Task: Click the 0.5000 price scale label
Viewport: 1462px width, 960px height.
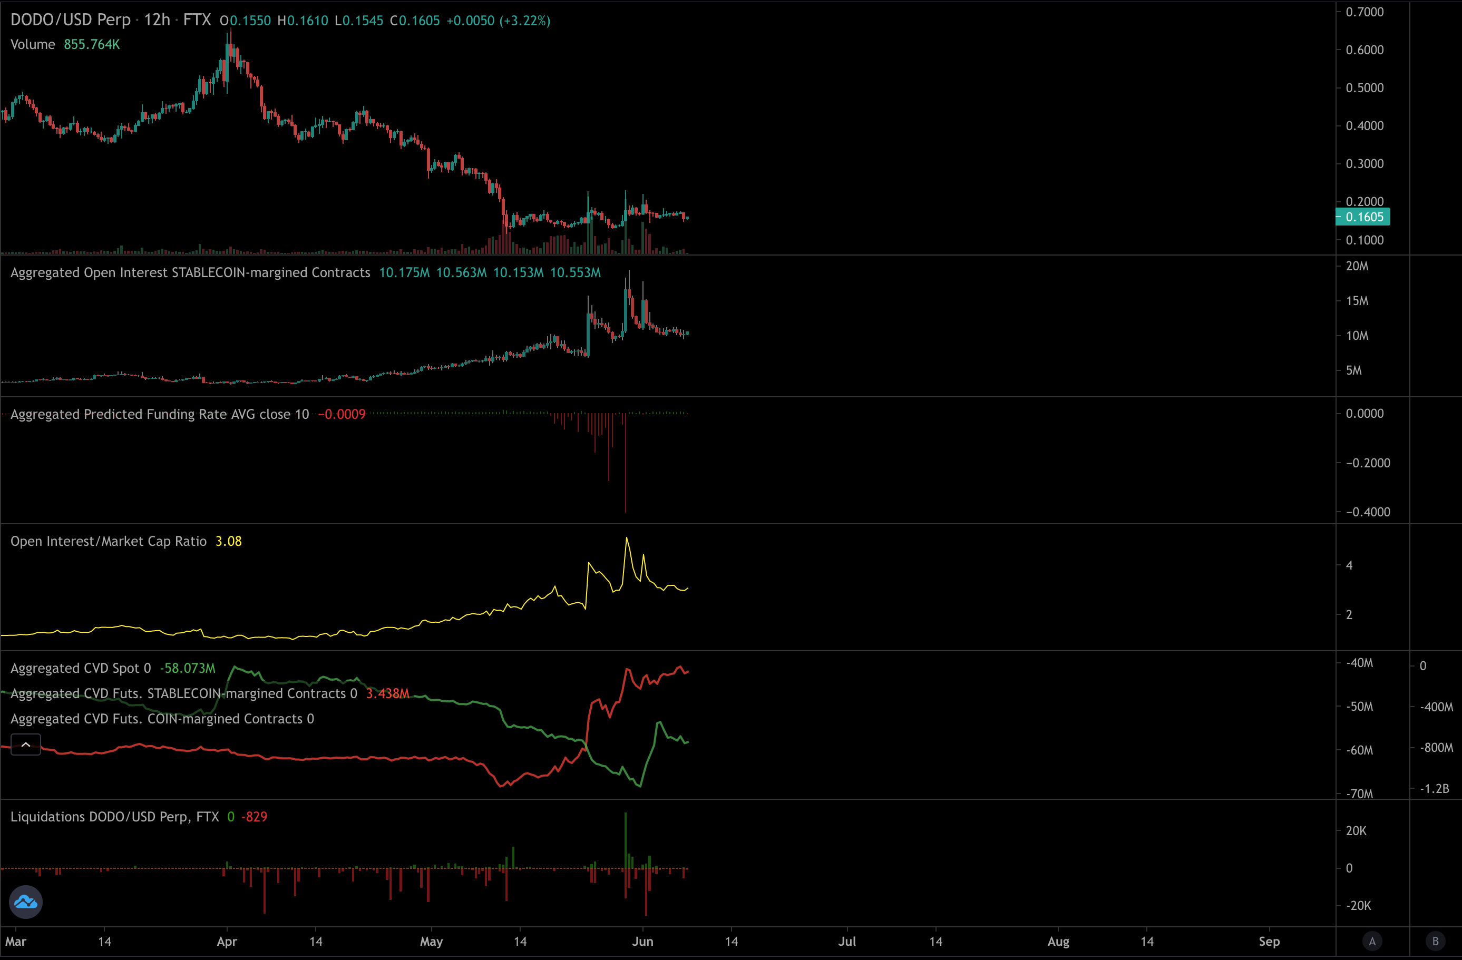Action: 1364,88
